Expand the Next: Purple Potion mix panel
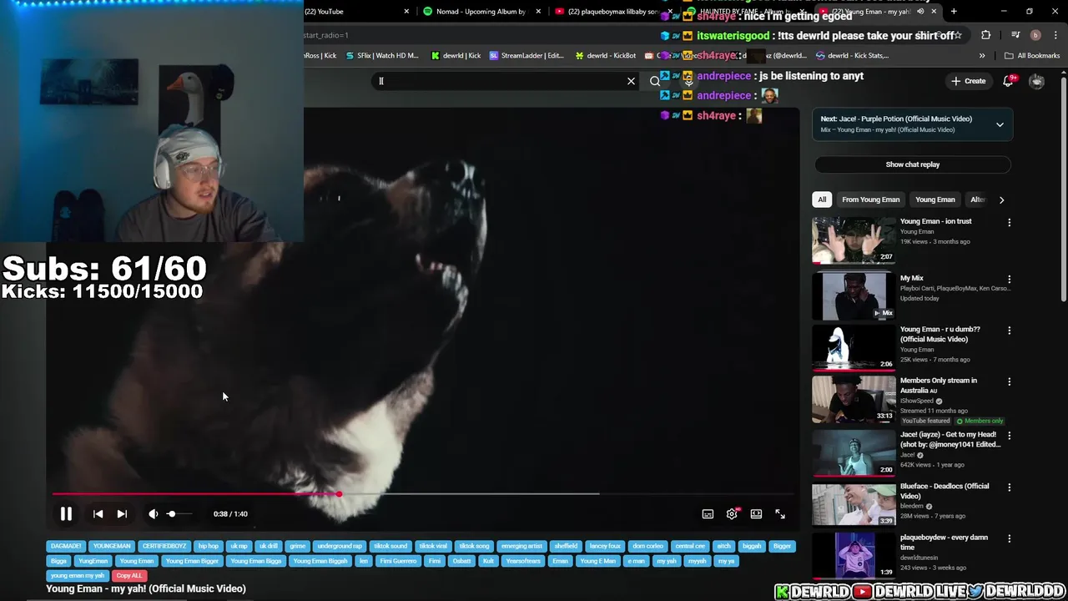The height and width of the screenshot is (601, 1068). [x=1000, y=124]
